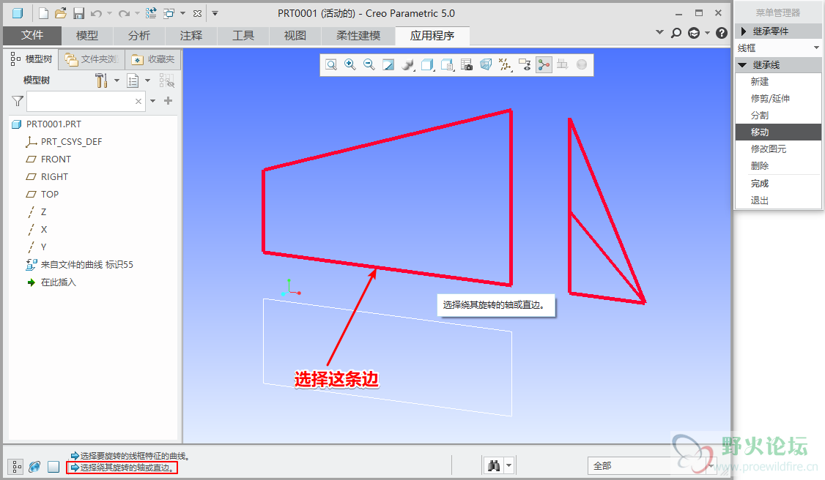Open binoculars find dropdown arrow

[x=508, y=465]
